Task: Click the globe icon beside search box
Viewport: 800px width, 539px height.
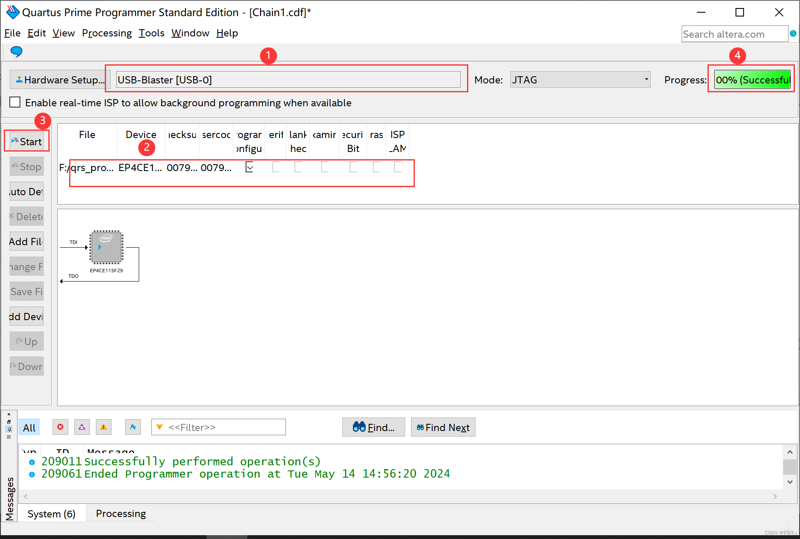Action: point(793,33)
